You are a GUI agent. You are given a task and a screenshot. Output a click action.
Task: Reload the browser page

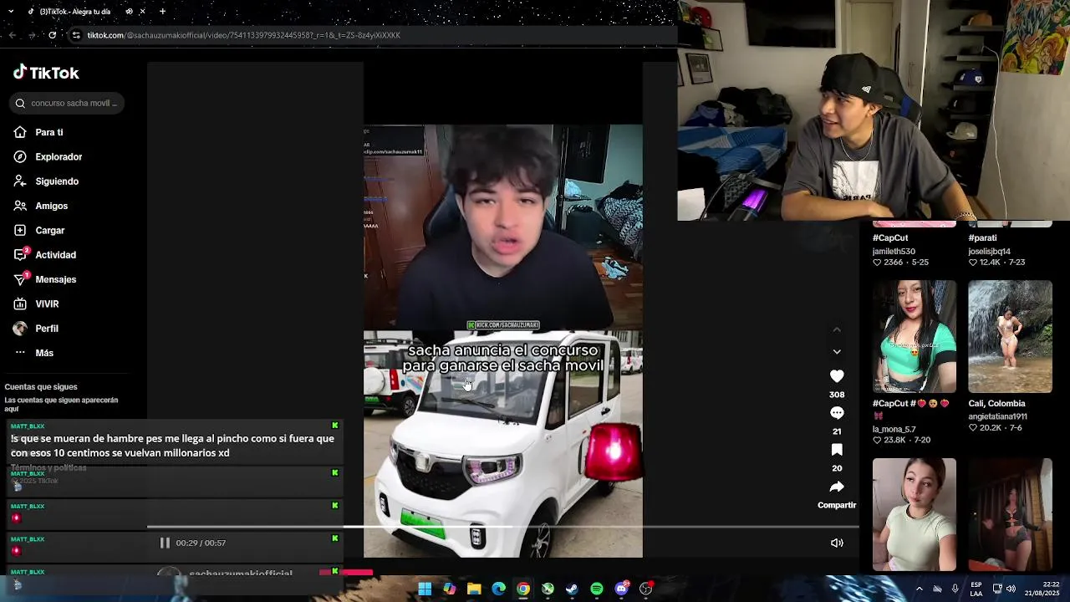click(x=52, y=35)
